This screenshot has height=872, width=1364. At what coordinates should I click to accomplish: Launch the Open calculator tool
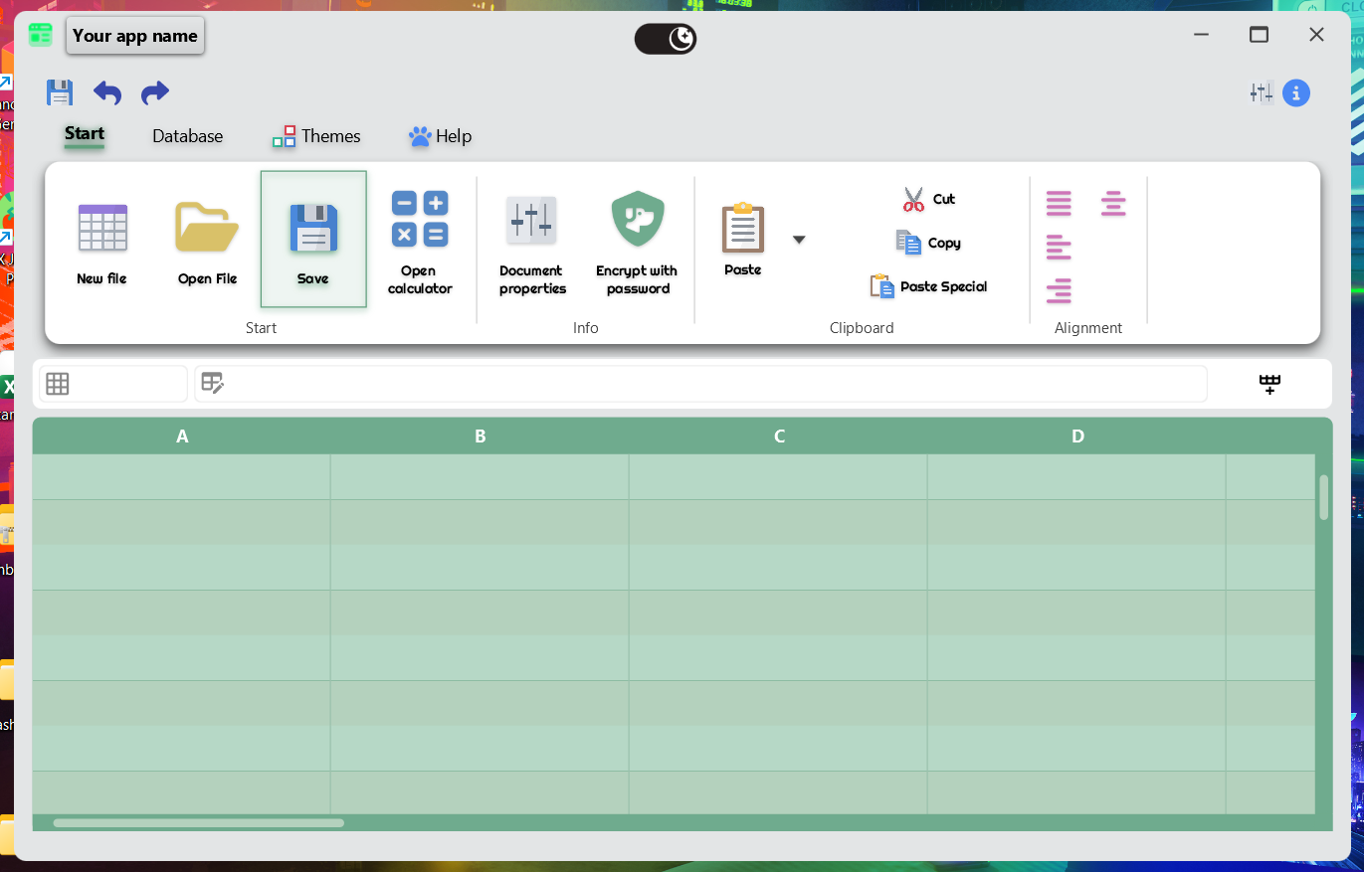point(419,240)
